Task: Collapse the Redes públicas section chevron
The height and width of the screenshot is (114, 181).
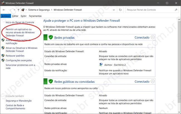Action: 153,81
